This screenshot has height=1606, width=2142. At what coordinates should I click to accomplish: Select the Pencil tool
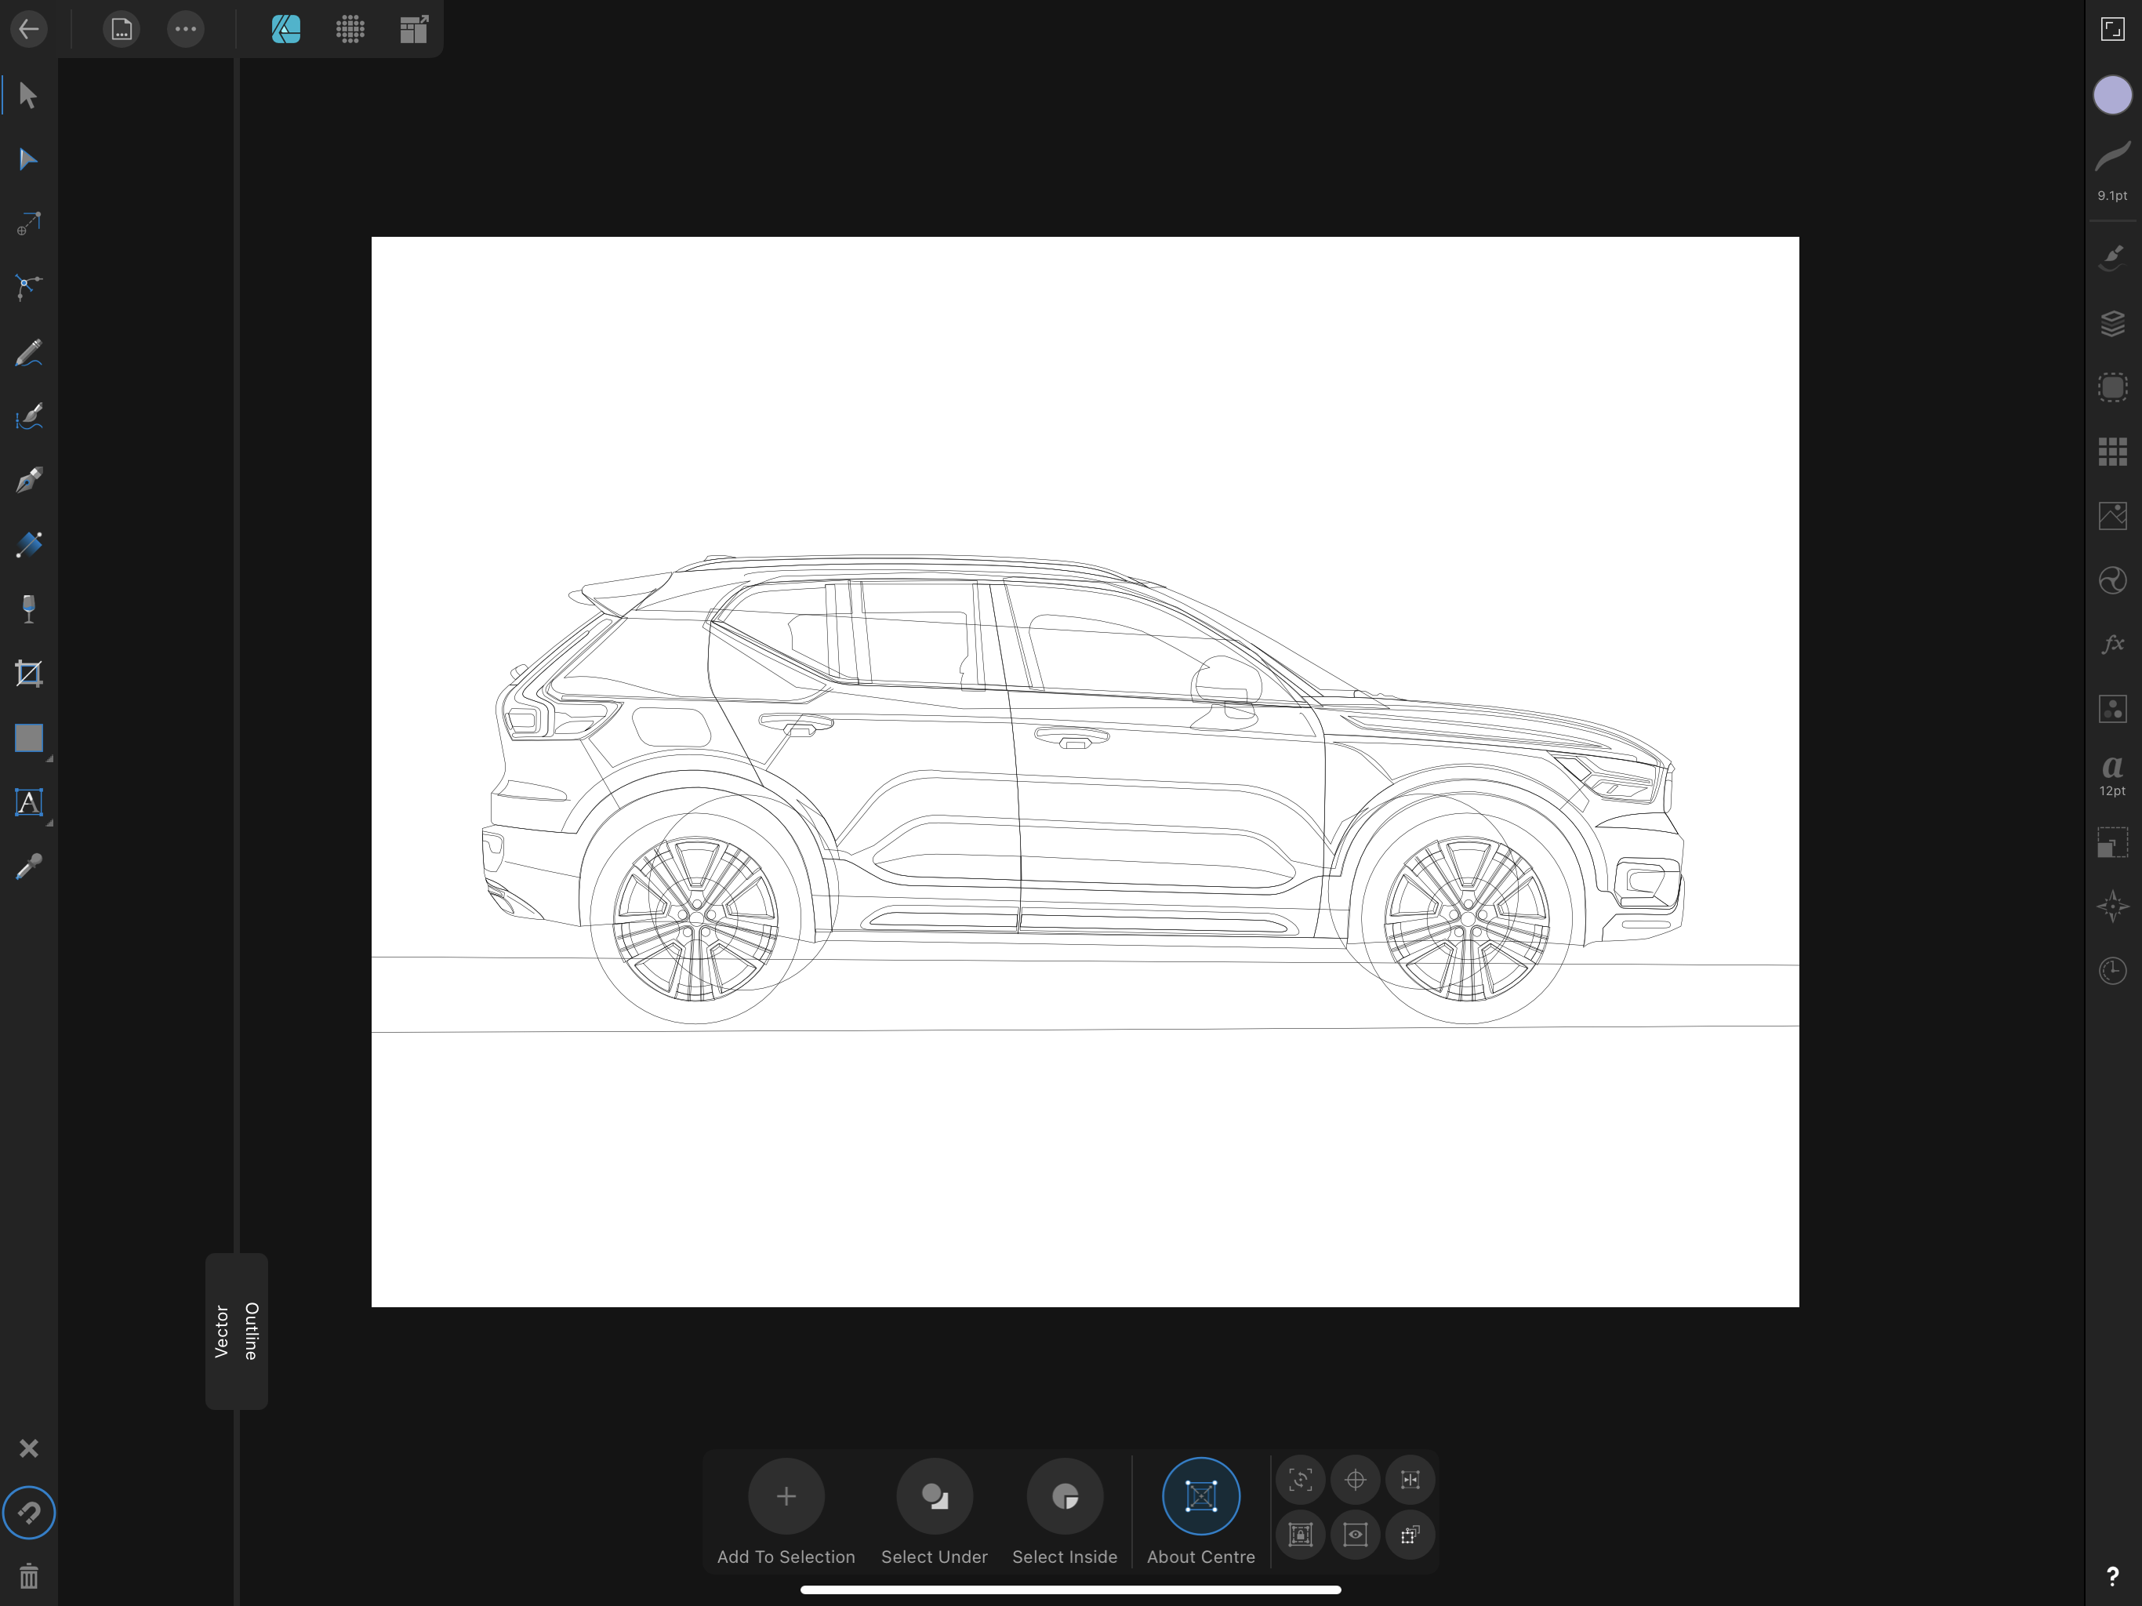(28, 353)
